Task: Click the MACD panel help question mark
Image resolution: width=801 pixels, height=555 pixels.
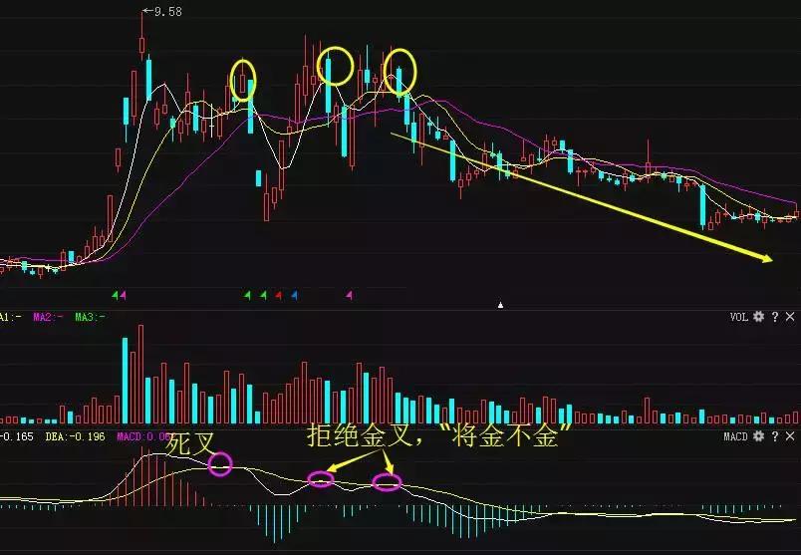Action: (775, 436)
